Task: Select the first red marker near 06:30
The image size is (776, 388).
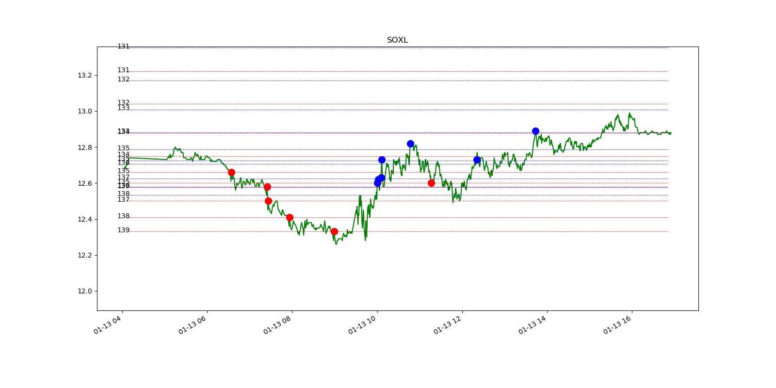Action: pyautogui.click(x=231, y=172)
